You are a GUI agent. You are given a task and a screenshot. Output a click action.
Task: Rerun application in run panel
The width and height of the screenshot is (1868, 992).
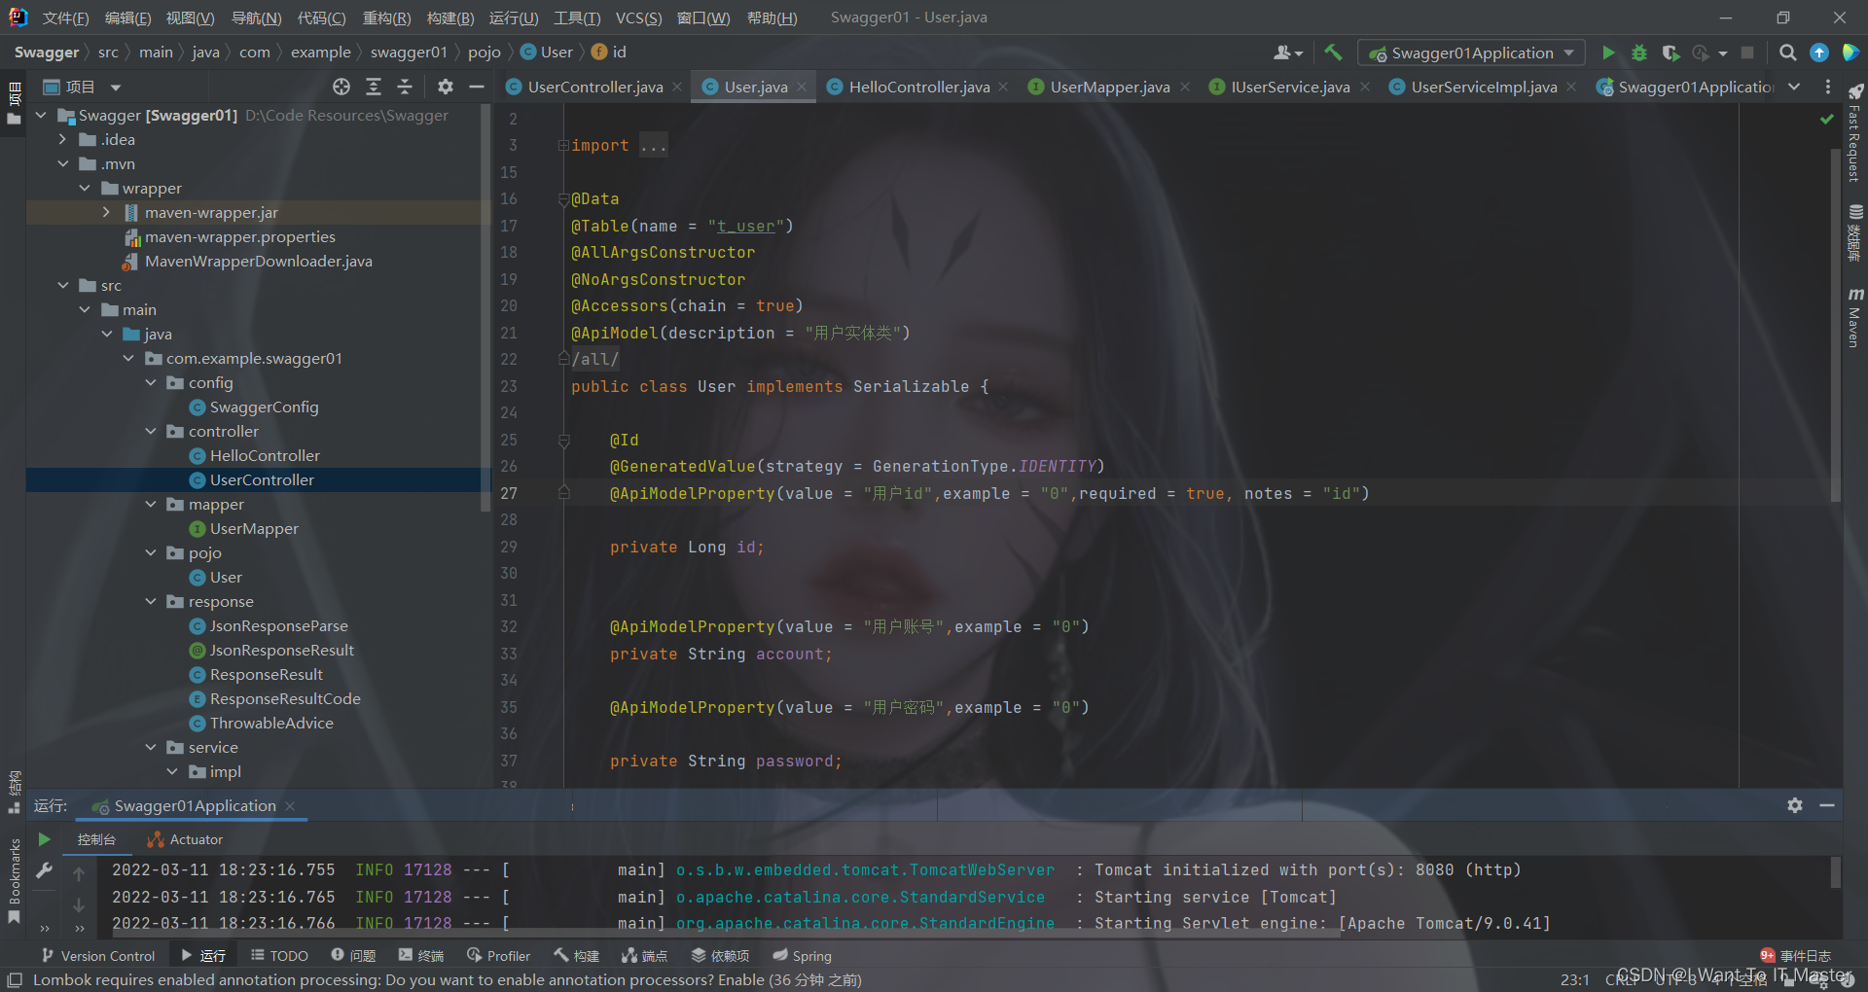coord(44,838)
